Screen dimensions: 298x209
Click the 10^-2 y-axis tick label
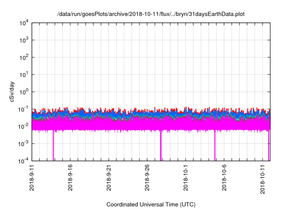(24, 126)
